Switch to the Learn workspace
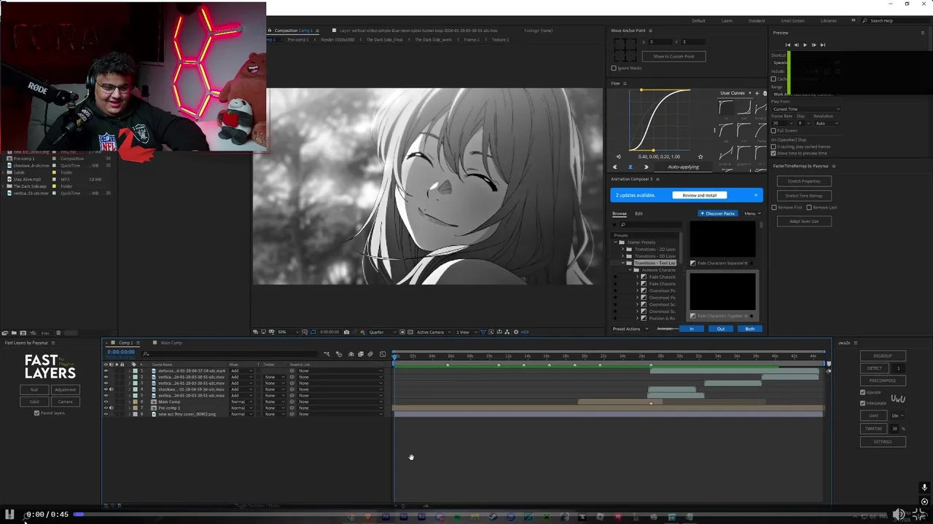 pos(727,20)
